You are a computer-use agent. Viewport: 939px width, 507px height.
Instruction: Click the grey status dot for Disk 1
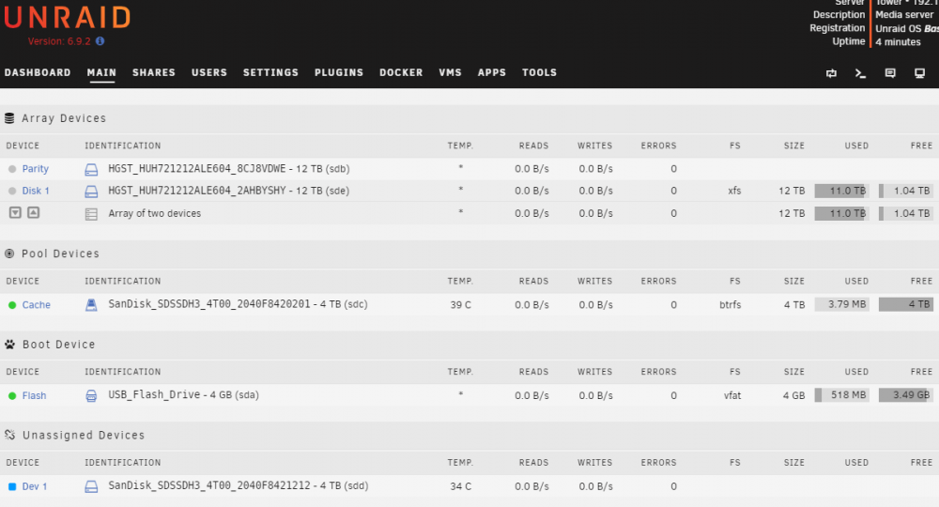(x=12, y=191)
